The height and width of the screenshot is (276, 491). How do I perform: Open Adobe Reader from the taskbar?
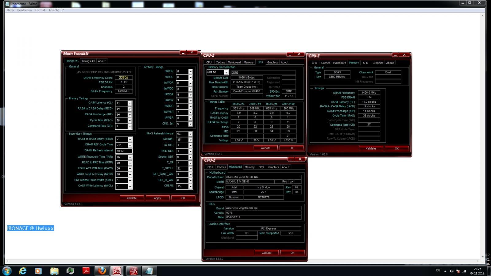[x=86, y=271]
